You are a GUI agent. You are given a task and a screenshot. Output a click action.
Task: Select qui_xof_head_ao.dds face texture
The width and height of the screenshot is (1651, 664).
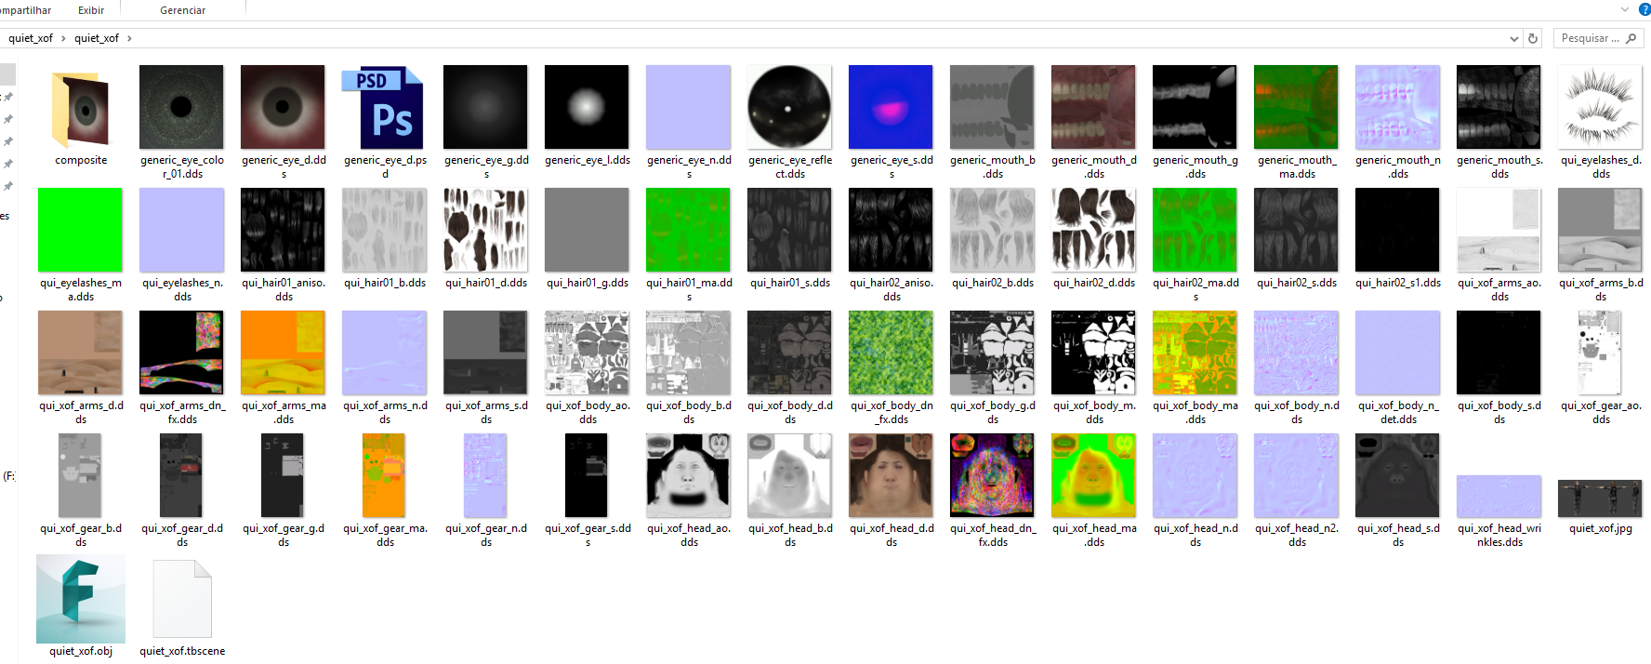[x=688, y=475]
